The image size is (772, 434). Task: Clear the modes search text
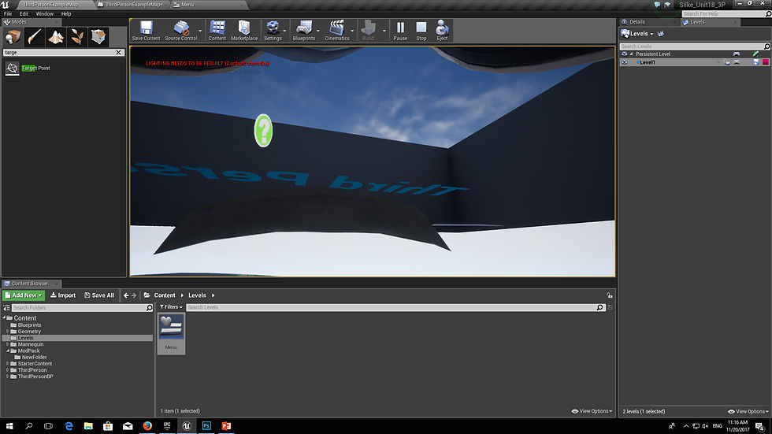[119, 52]
